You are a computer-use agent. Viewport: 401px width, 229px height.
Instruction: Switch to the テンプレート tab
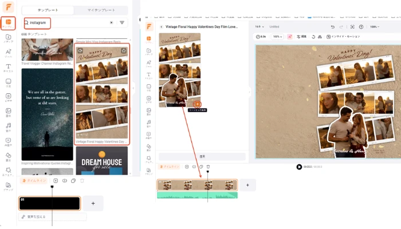[48, 10]
